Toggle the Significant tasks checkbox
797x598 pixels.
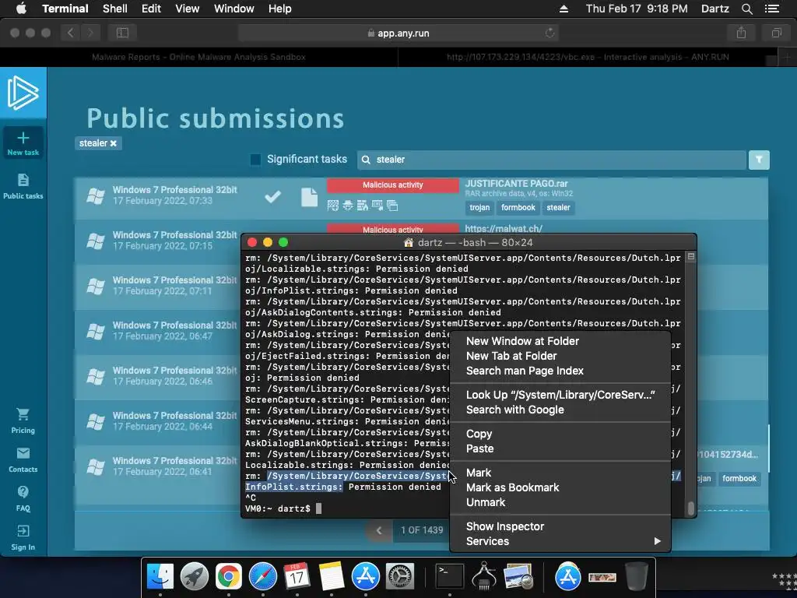point(255,160)
